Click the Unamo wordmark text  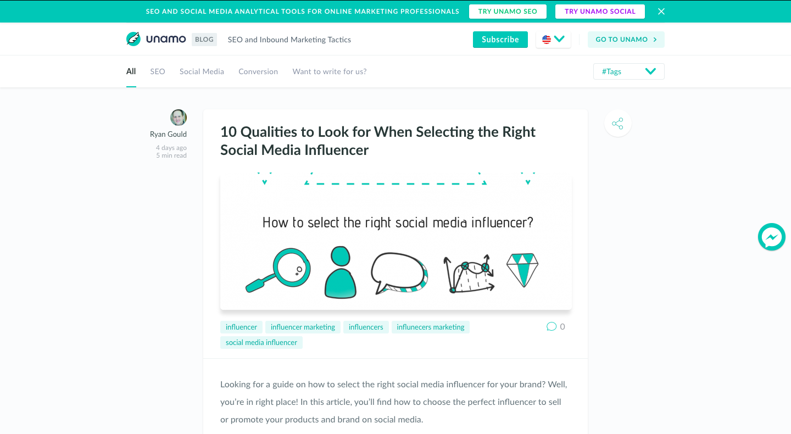click(166, 39)
